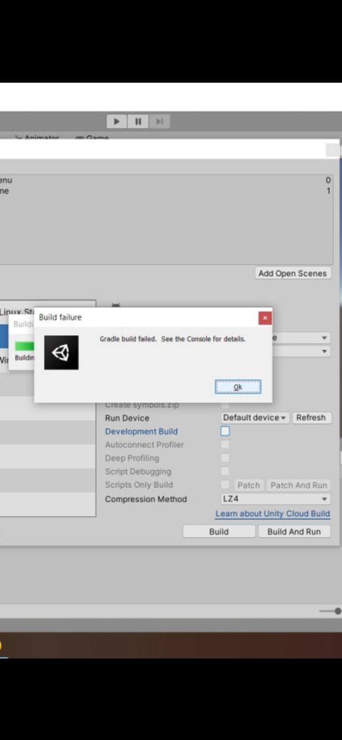
Task: Open the Compression Method LZ4 dropdown
Action: [x=275, y=499]
